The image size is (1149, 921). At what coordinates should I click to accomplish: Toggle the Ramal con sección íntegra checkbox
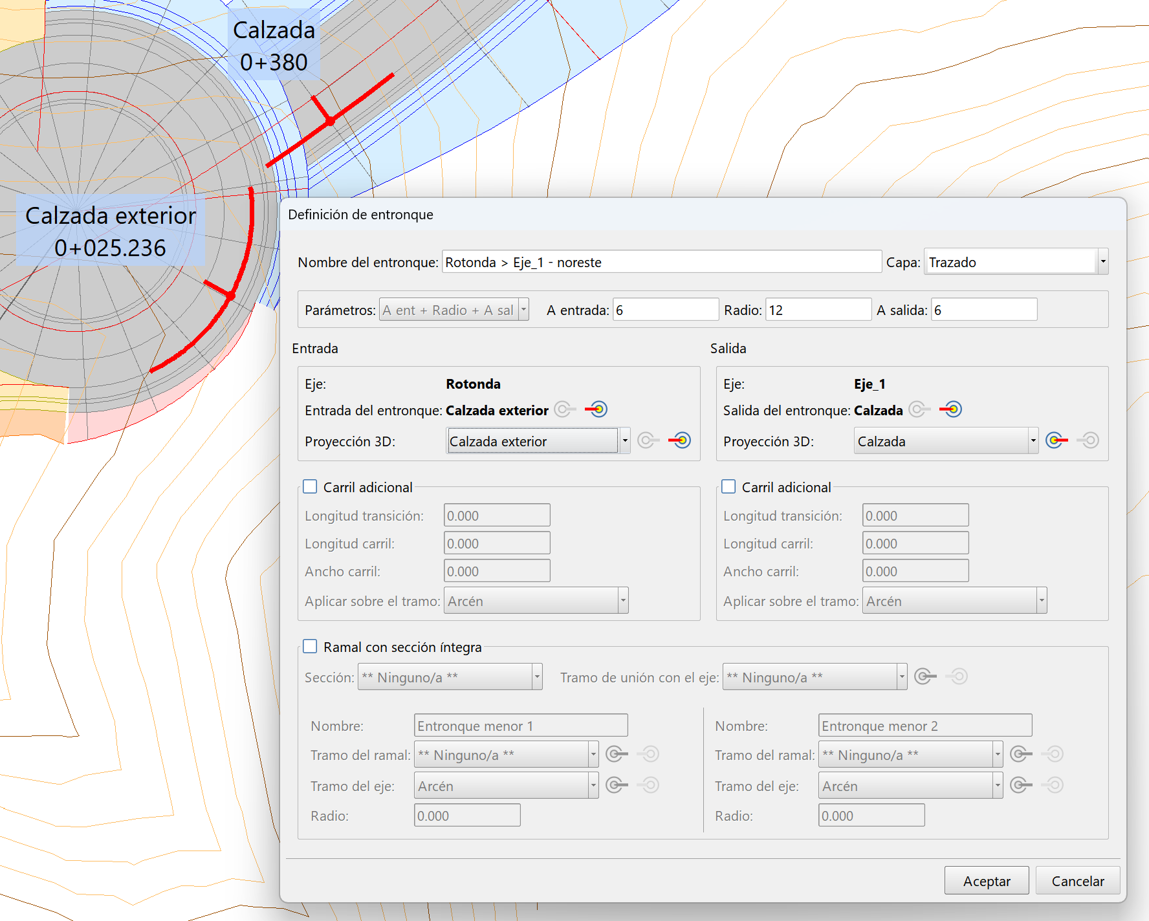(x=311, y=646)
